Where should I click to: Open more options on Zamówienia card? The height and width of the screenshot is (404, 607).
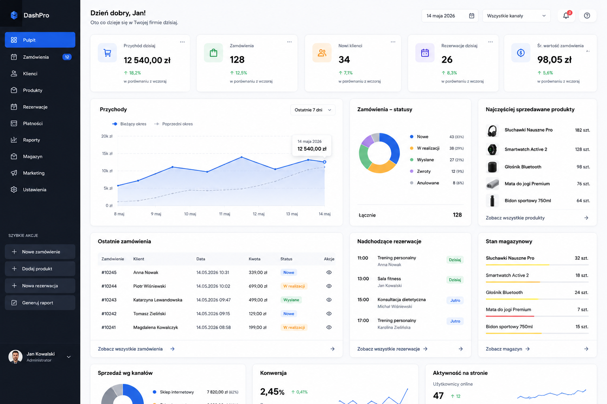pos(289,42)
